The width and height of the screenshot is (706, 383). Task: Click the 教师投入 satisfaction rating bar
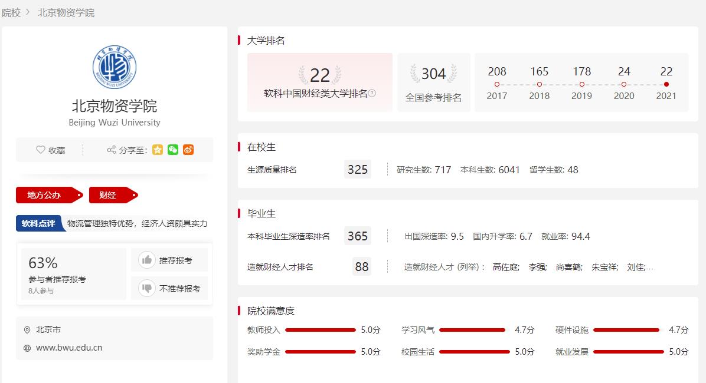[x=320, y=330]
